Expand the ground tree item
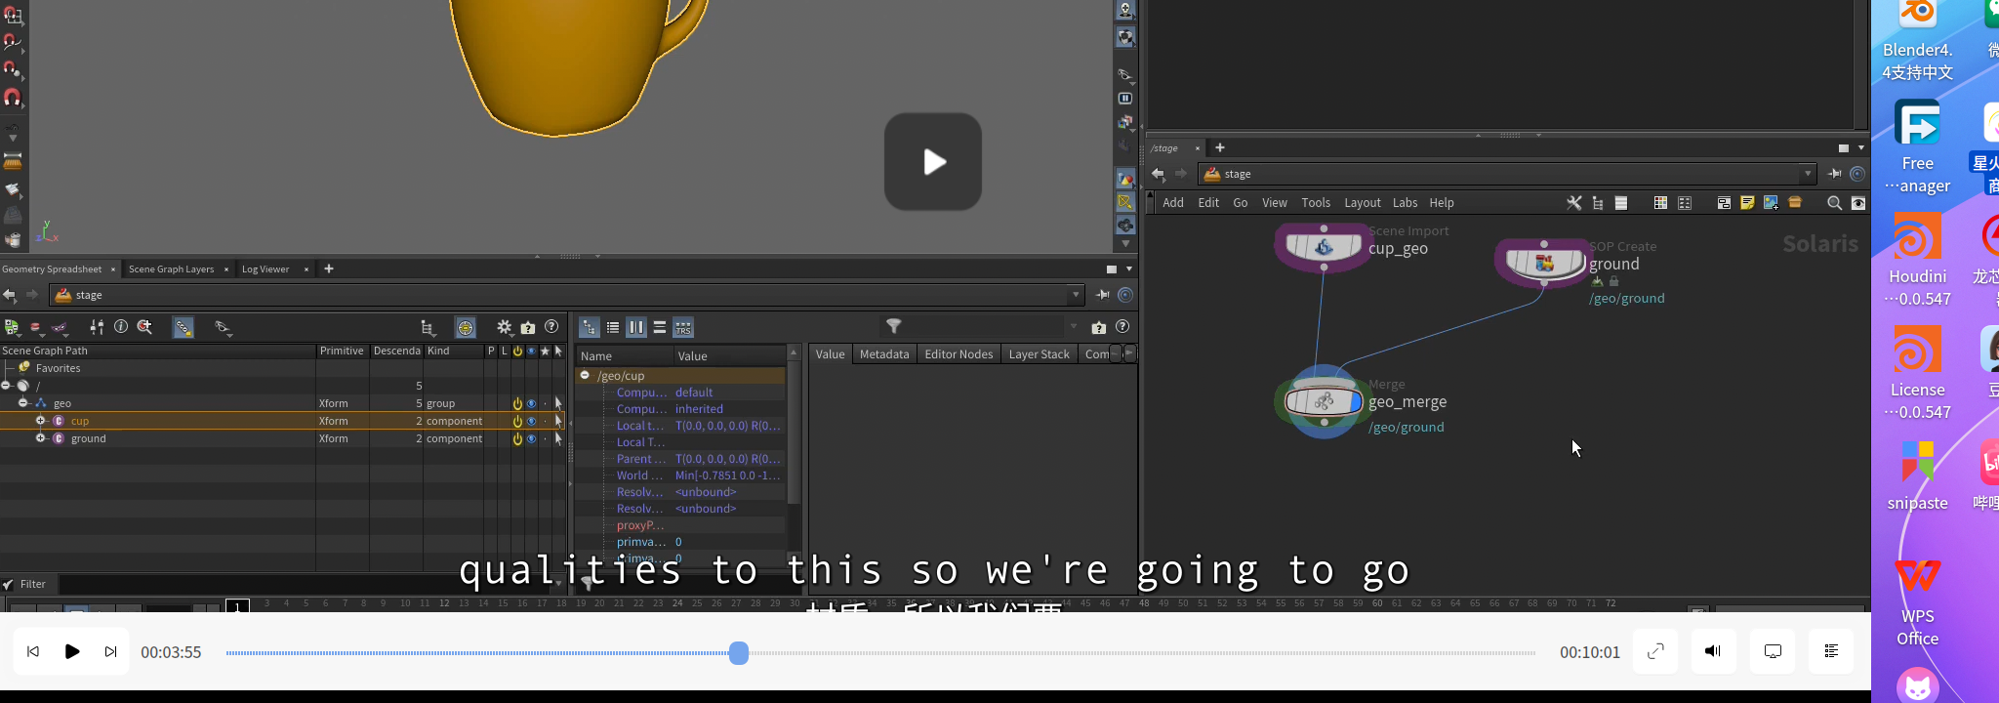The image size is (1999, 703). (x=41, y=438)
